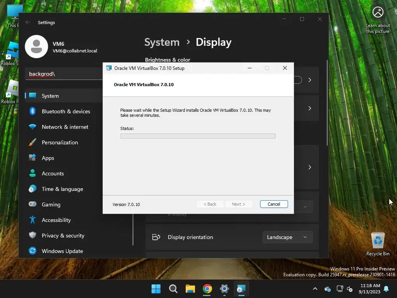Click the Apps icon in sidebar
The image size is (397, 298).
33,158
